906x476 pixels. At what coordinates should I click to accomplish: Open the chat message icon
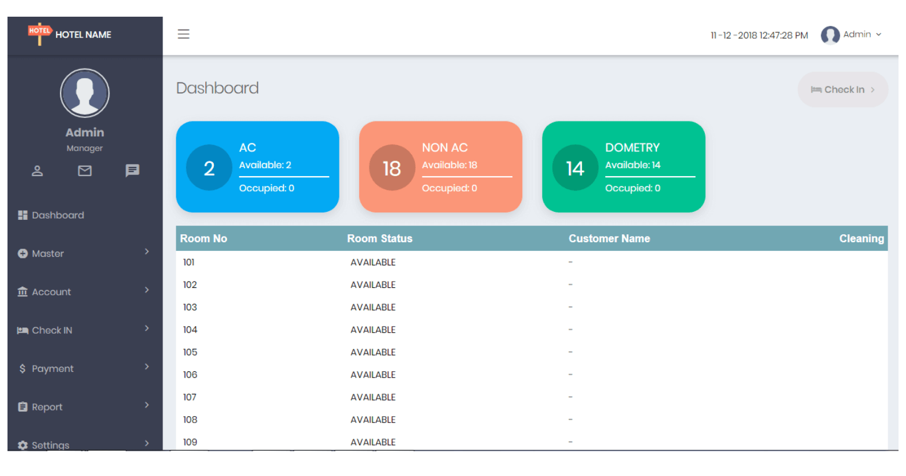tap(132, 170)
